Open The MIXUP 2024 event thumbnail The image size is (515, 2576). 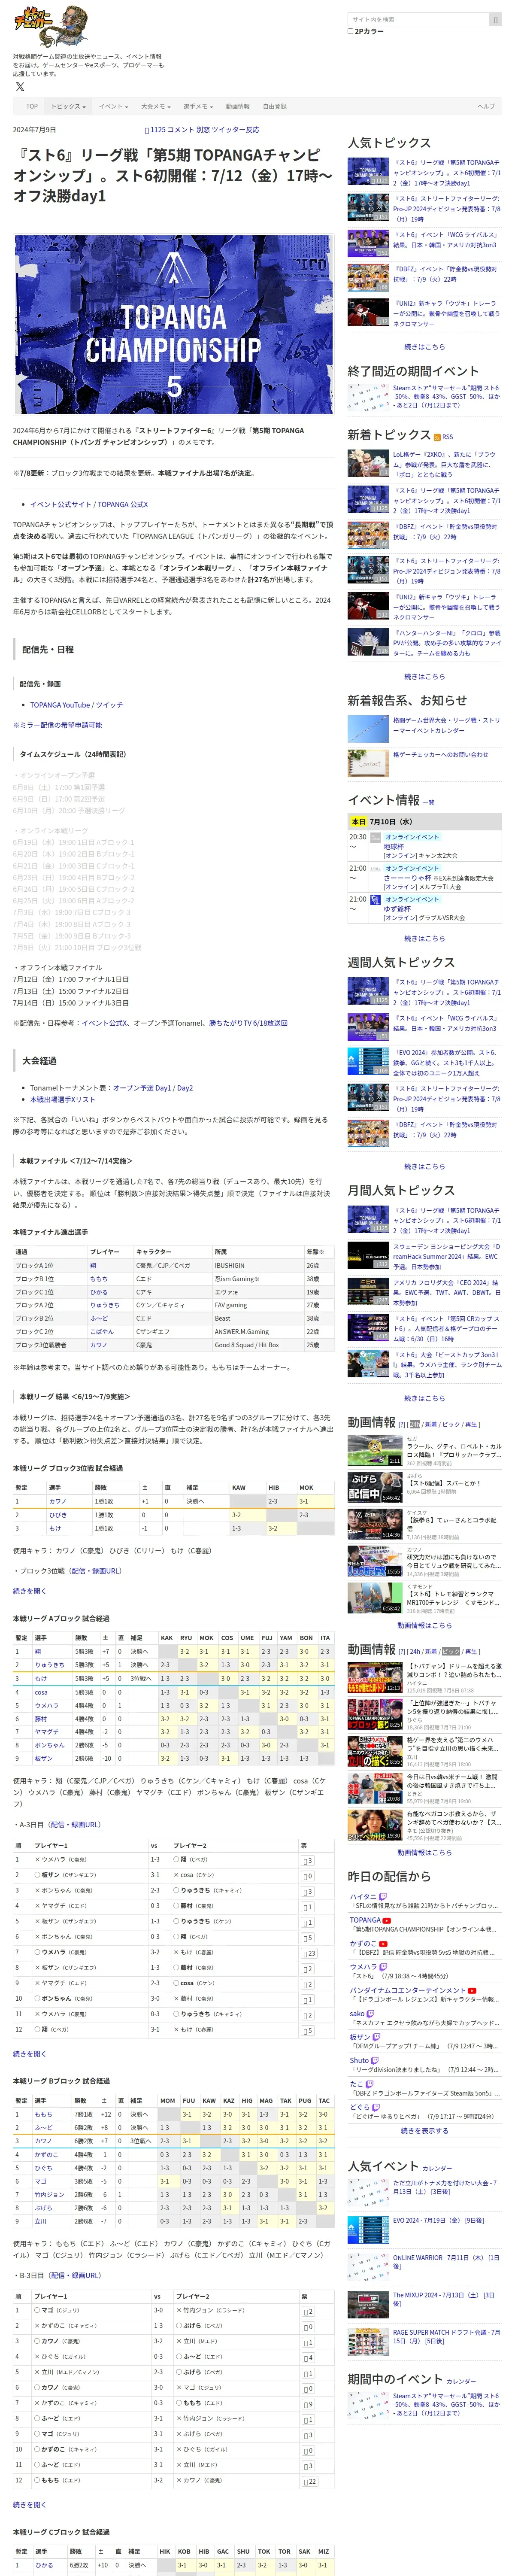click(x=367, y=2305)
